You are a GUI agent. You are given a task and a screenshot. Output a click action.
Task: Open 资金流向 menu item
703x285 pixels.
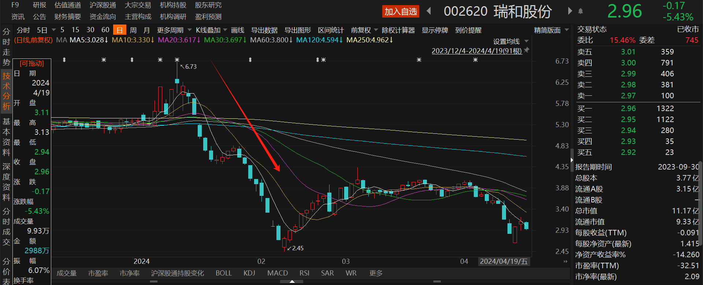point(103,17)
